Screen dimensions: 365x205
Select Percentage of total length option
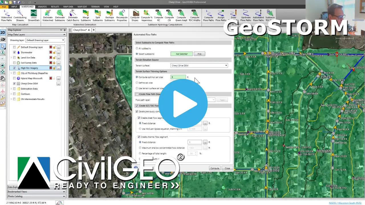tap(140, 153)
